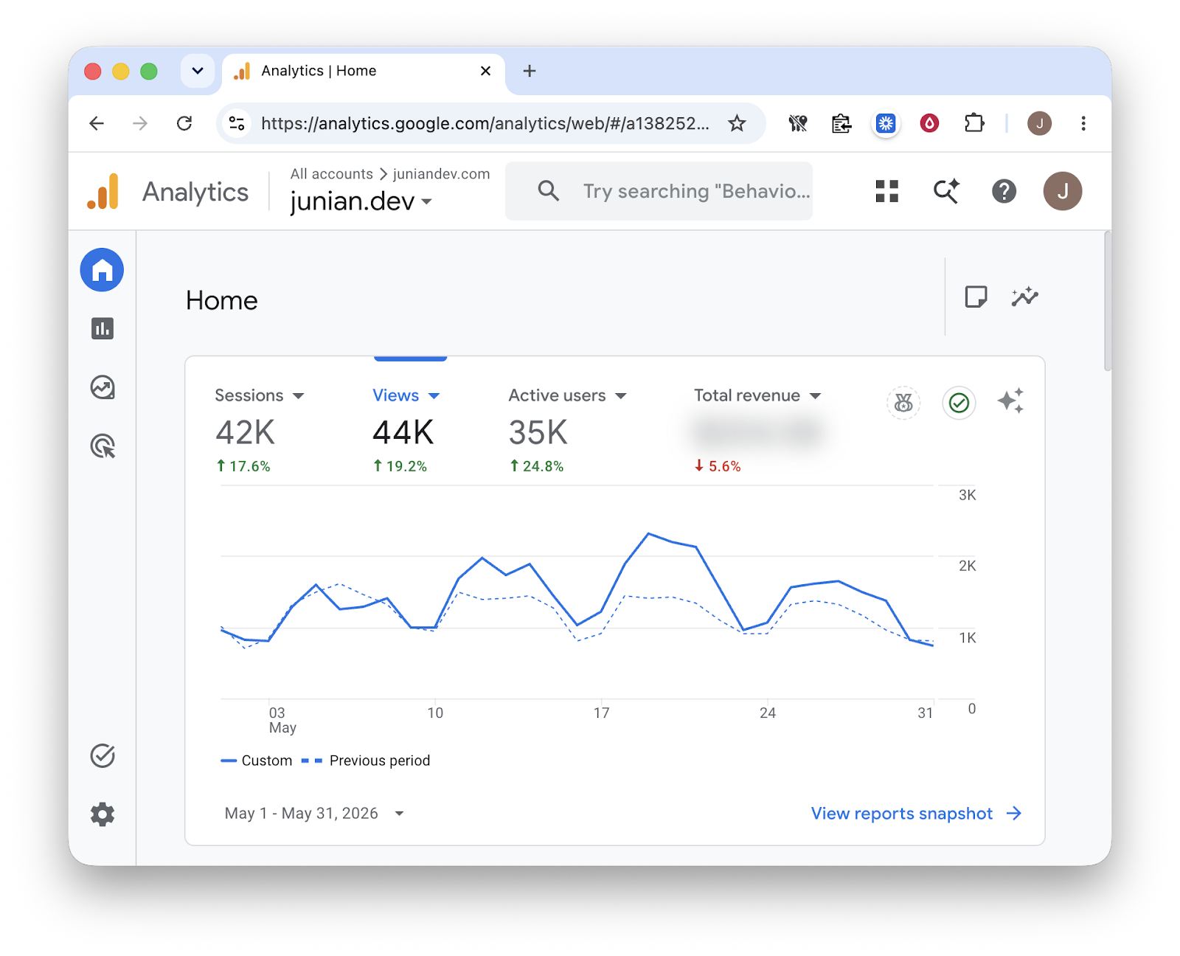Open the junian.dev property selector dropdown
The image size is (1180, 956).
pyautogui.click(x=361, y=201)
